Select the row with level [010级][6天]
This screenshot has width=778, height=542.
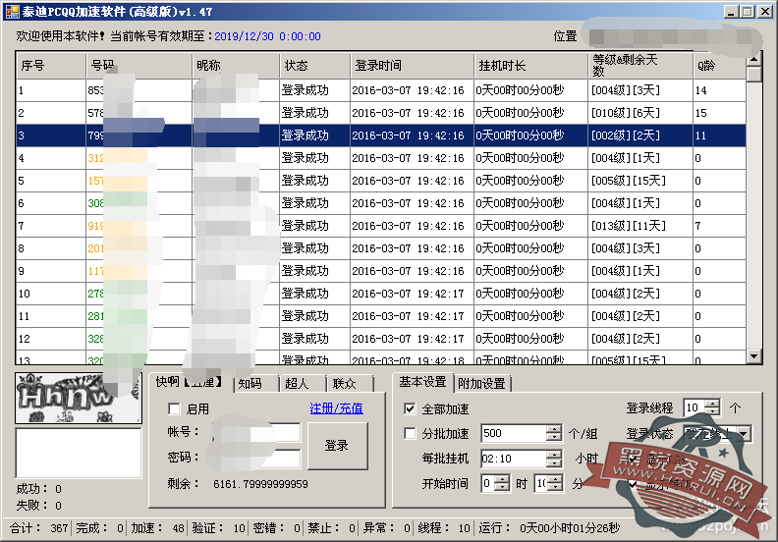tap(381, 113)
